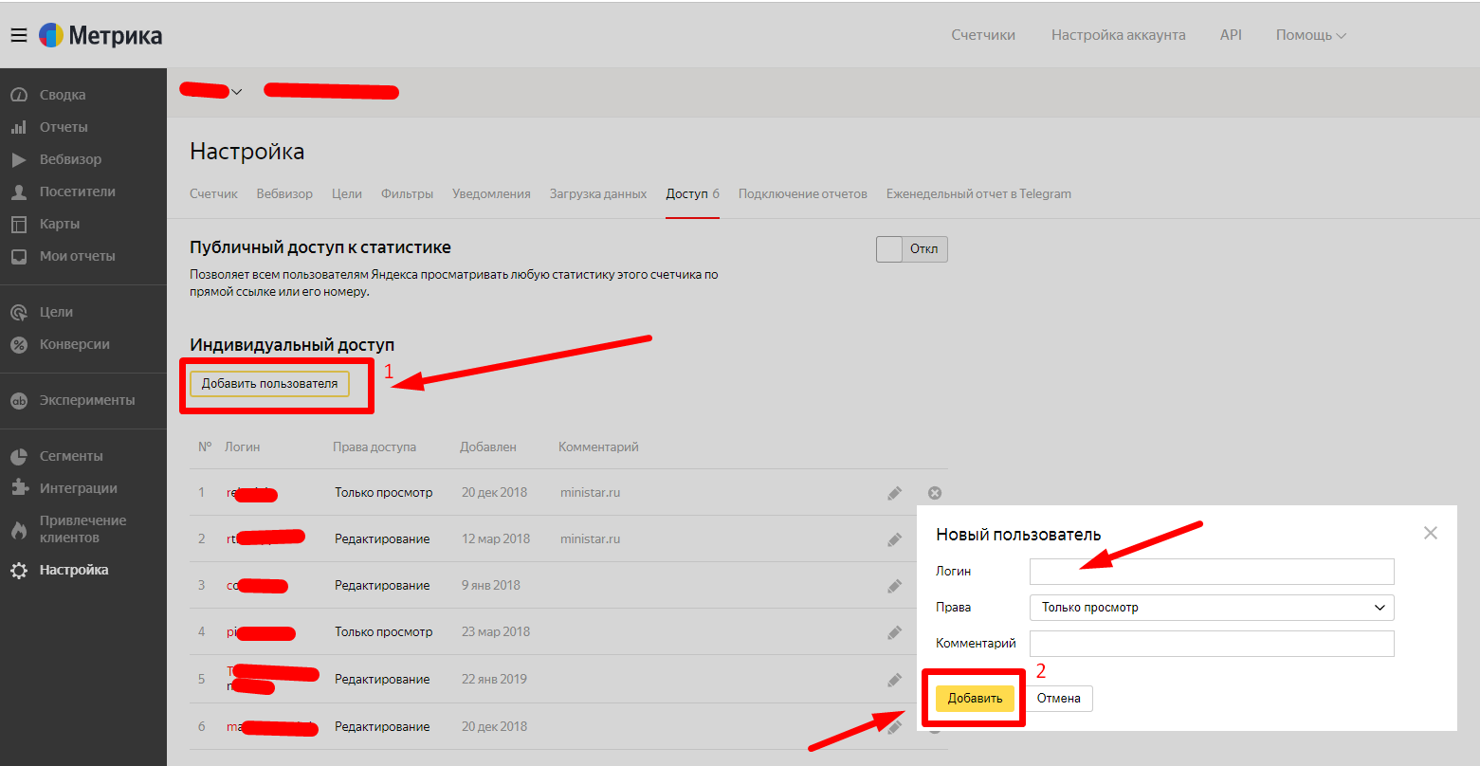Image resolution: width=1480 pixels, height=766 pixels.
Task: Switch to the Цели settings tab
Action: pyautogui.click(x=347, y=193)
